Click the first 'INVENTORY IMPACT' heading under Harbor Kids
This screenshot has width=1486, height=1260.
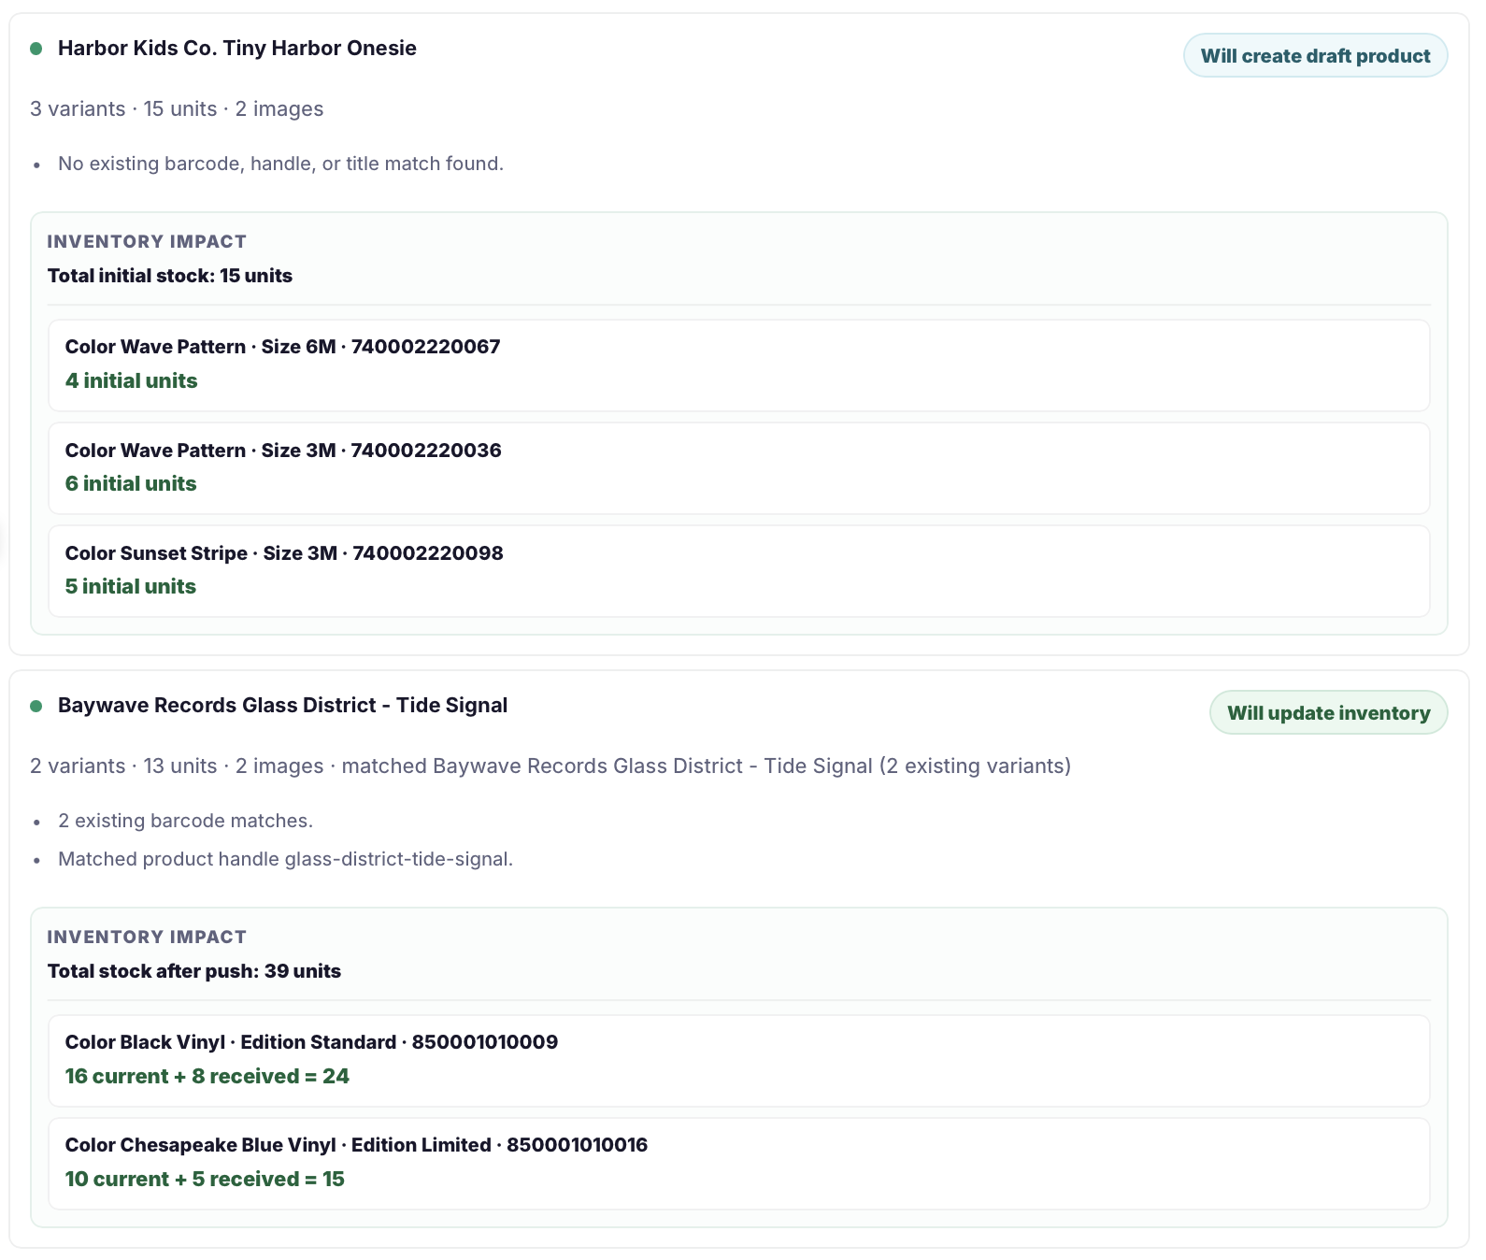(147, 242)
